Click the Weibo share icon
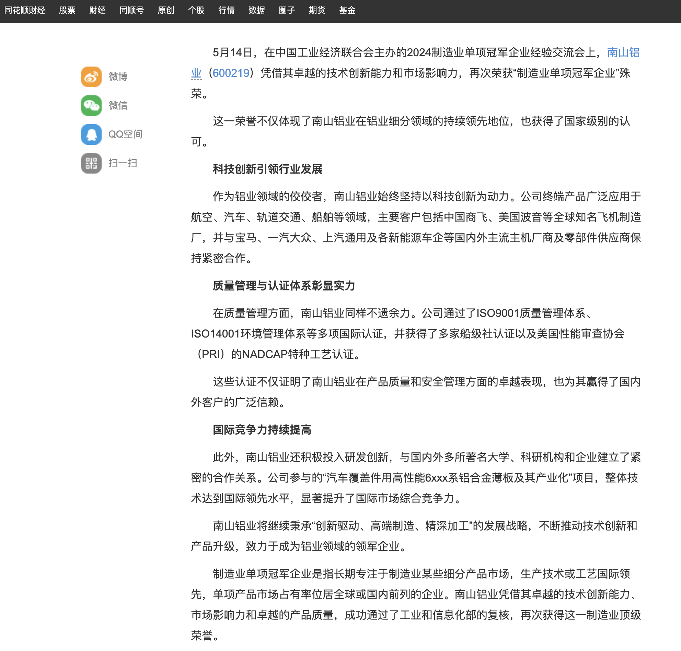The width and height of the screenshot is (681, 651). (91, 77)
